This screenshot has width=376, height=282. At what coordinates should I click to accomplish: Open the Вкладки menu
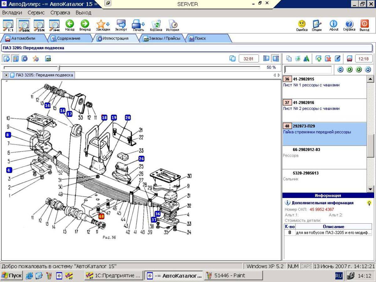[x=12, y=13]
